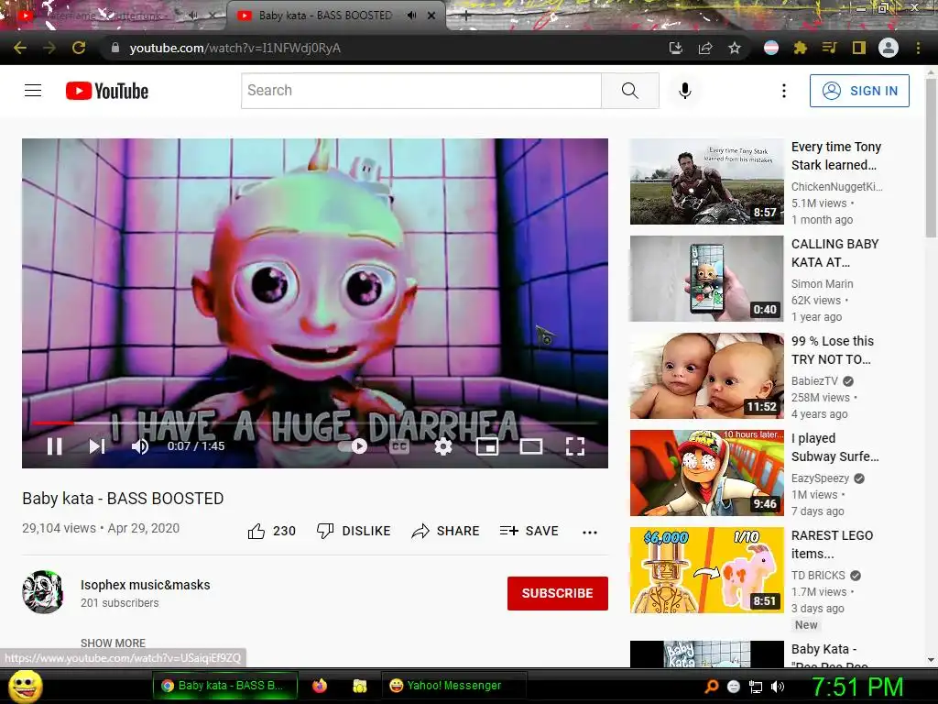The height and width of the screenshot is (704, 938).
Task: Enable miniplayer mode
Action: 487,446
